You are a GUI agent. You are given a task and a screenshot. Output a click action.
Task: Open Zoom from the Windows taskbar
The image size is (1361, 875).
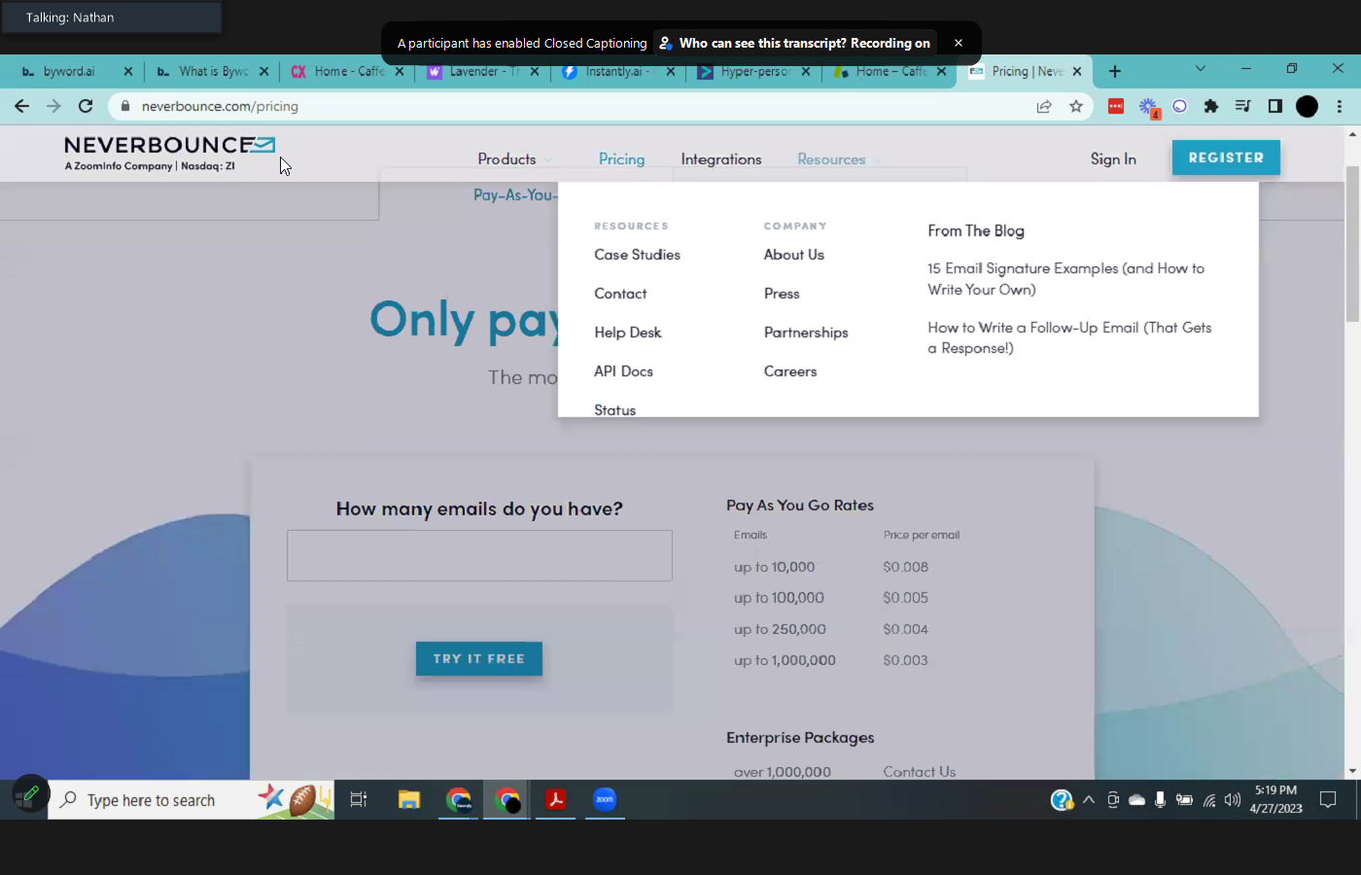(605, 799)
